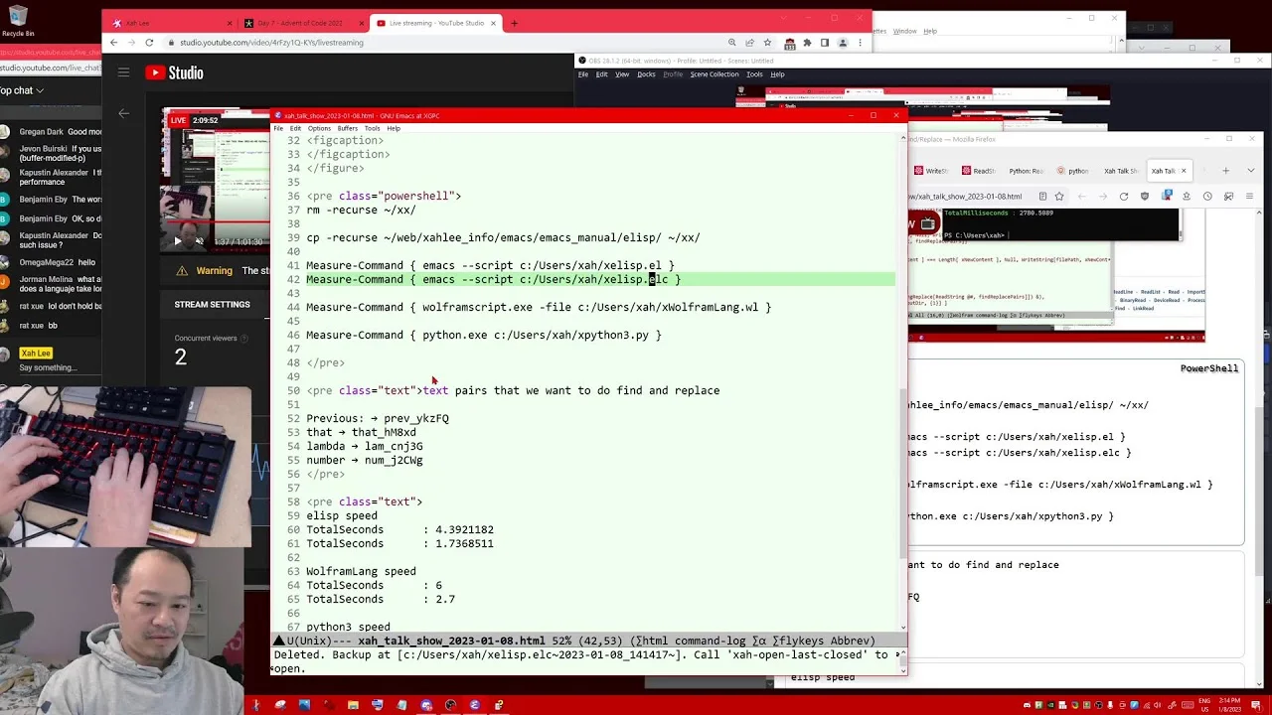Bookmark page with Chrome star icon
The width and height of the screenshot is (1272, 715).
click(767, 43)
